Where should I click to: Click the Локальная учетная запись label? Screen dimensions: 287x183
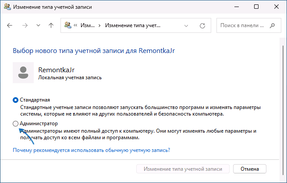pos(70,77)
